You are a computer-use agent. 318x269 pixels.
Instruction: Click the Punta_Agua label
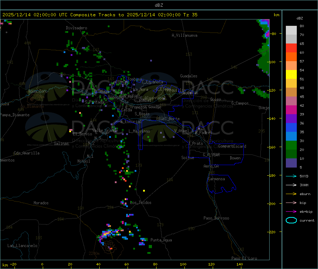click(x=161, y=240)
